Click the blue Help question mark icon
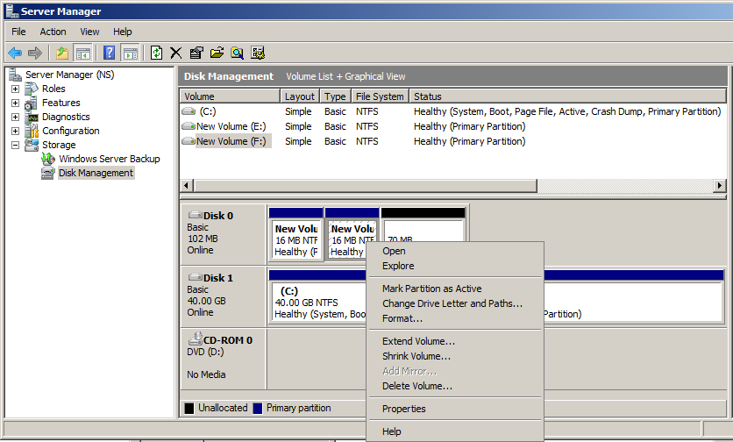Viewport: 733px width, 442px height. (x=110, y=53)
